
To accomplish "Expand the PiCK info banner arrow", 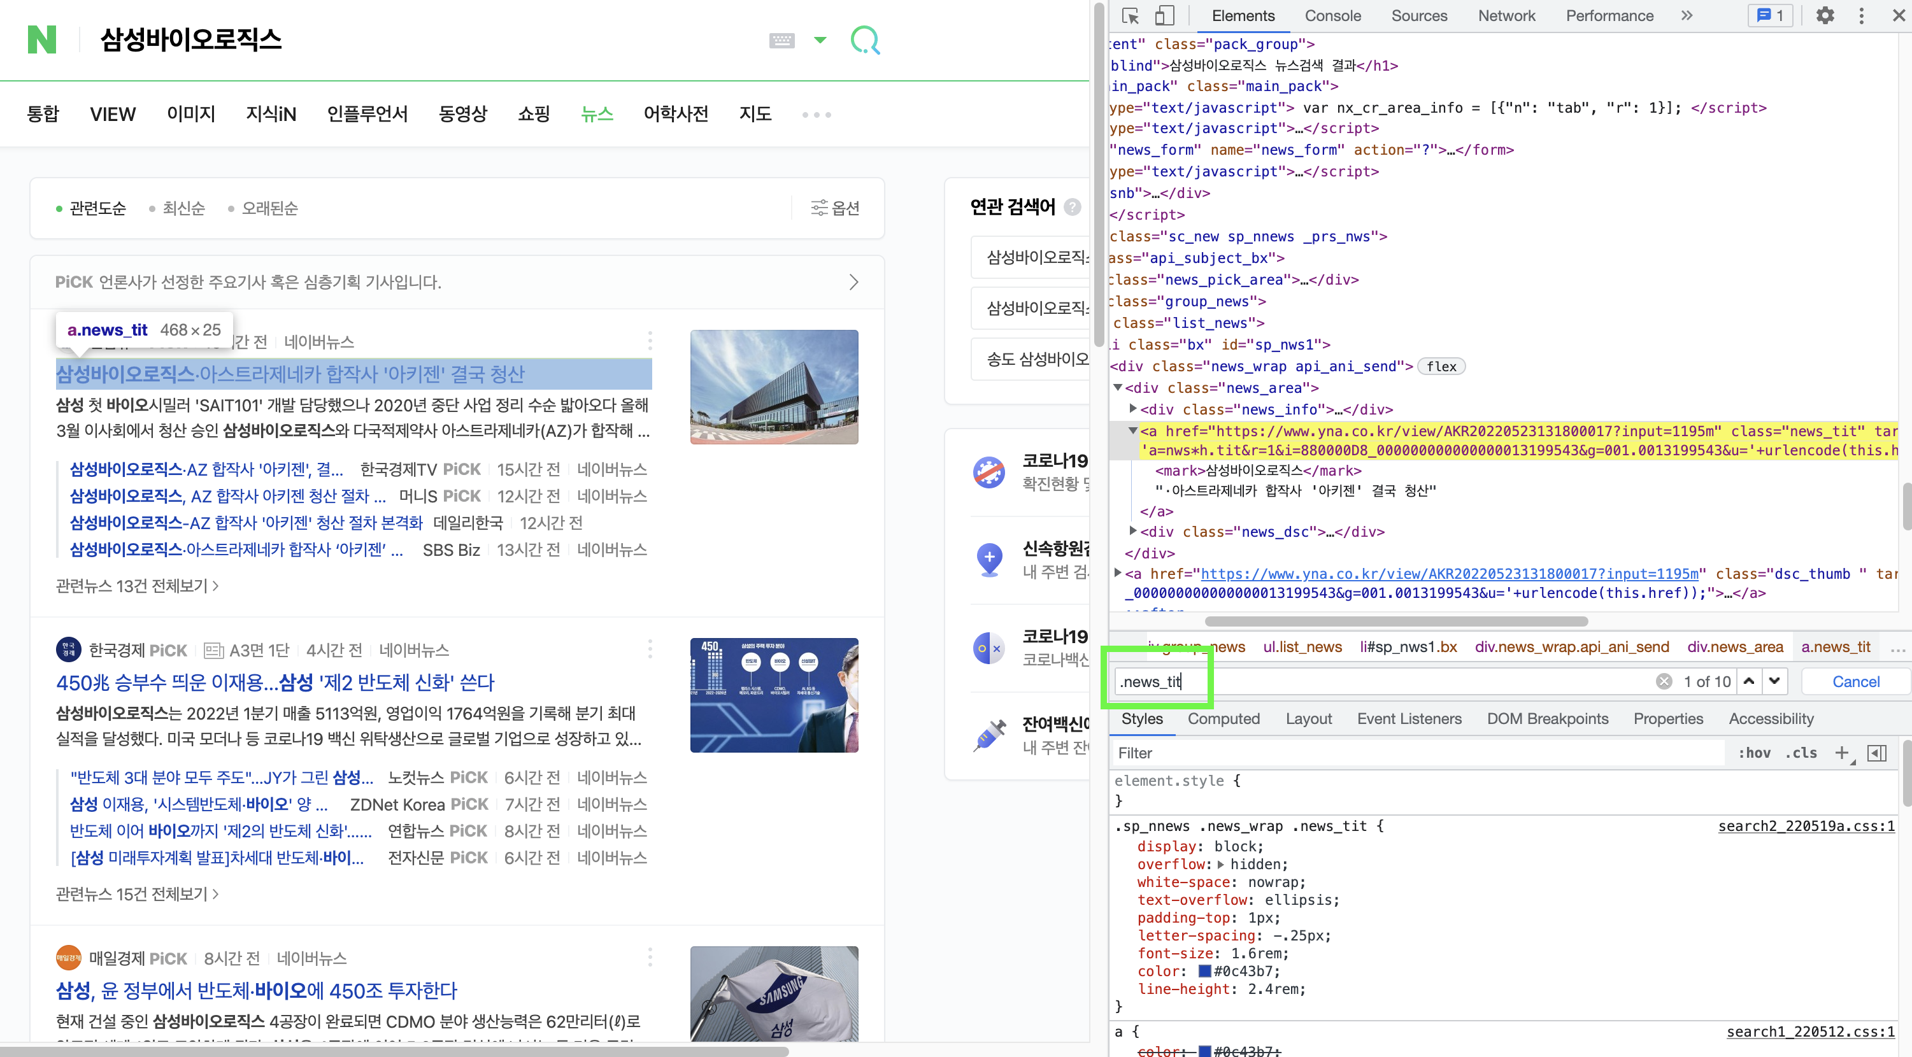I will [853, 283].
